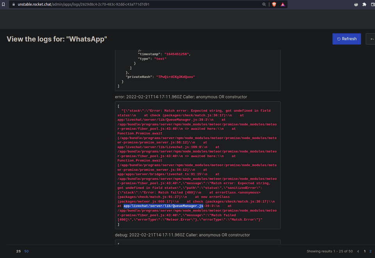Image resolution: width=375 pixels, height=258 pixels.
Task: Click the '[400]\",\"errorType\":\"Meteor.Error\"' last line
Action: pos(190,220)
